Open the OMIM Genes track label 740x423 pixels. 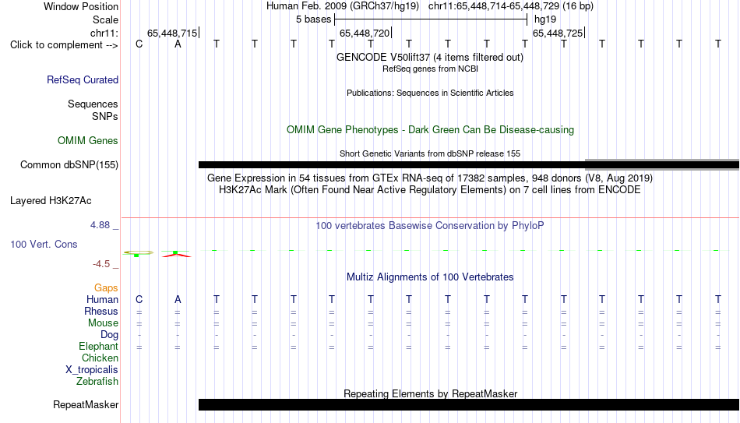(x=87, y=141)
